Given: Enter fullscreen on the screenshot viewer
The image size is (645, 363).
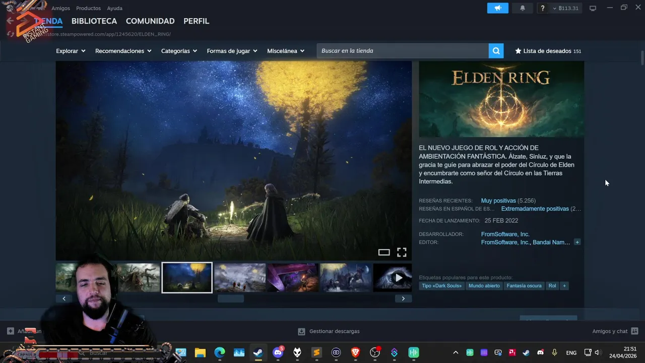Looking at the screenshot, I should 402,253.
